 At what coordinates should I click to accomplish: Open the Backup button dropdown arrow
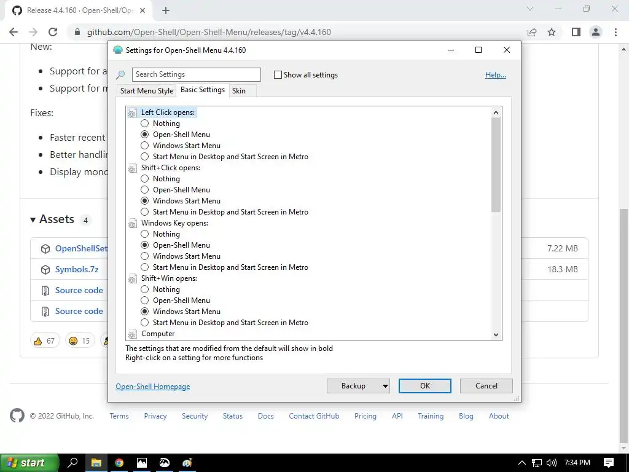(x=385, y=386)
